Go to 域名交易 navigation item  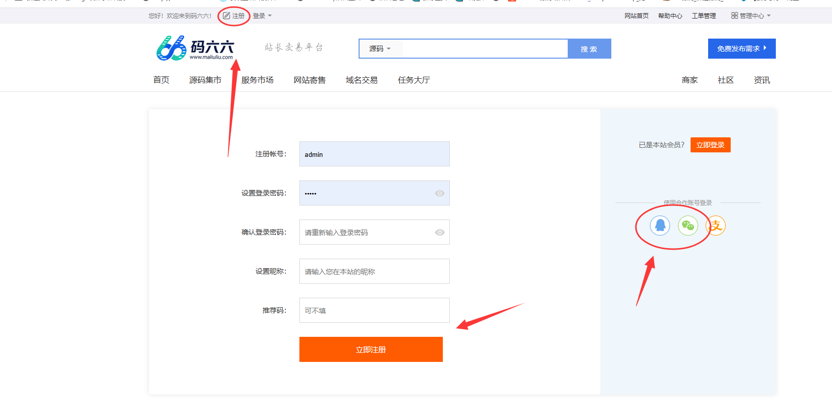[362, 80]
